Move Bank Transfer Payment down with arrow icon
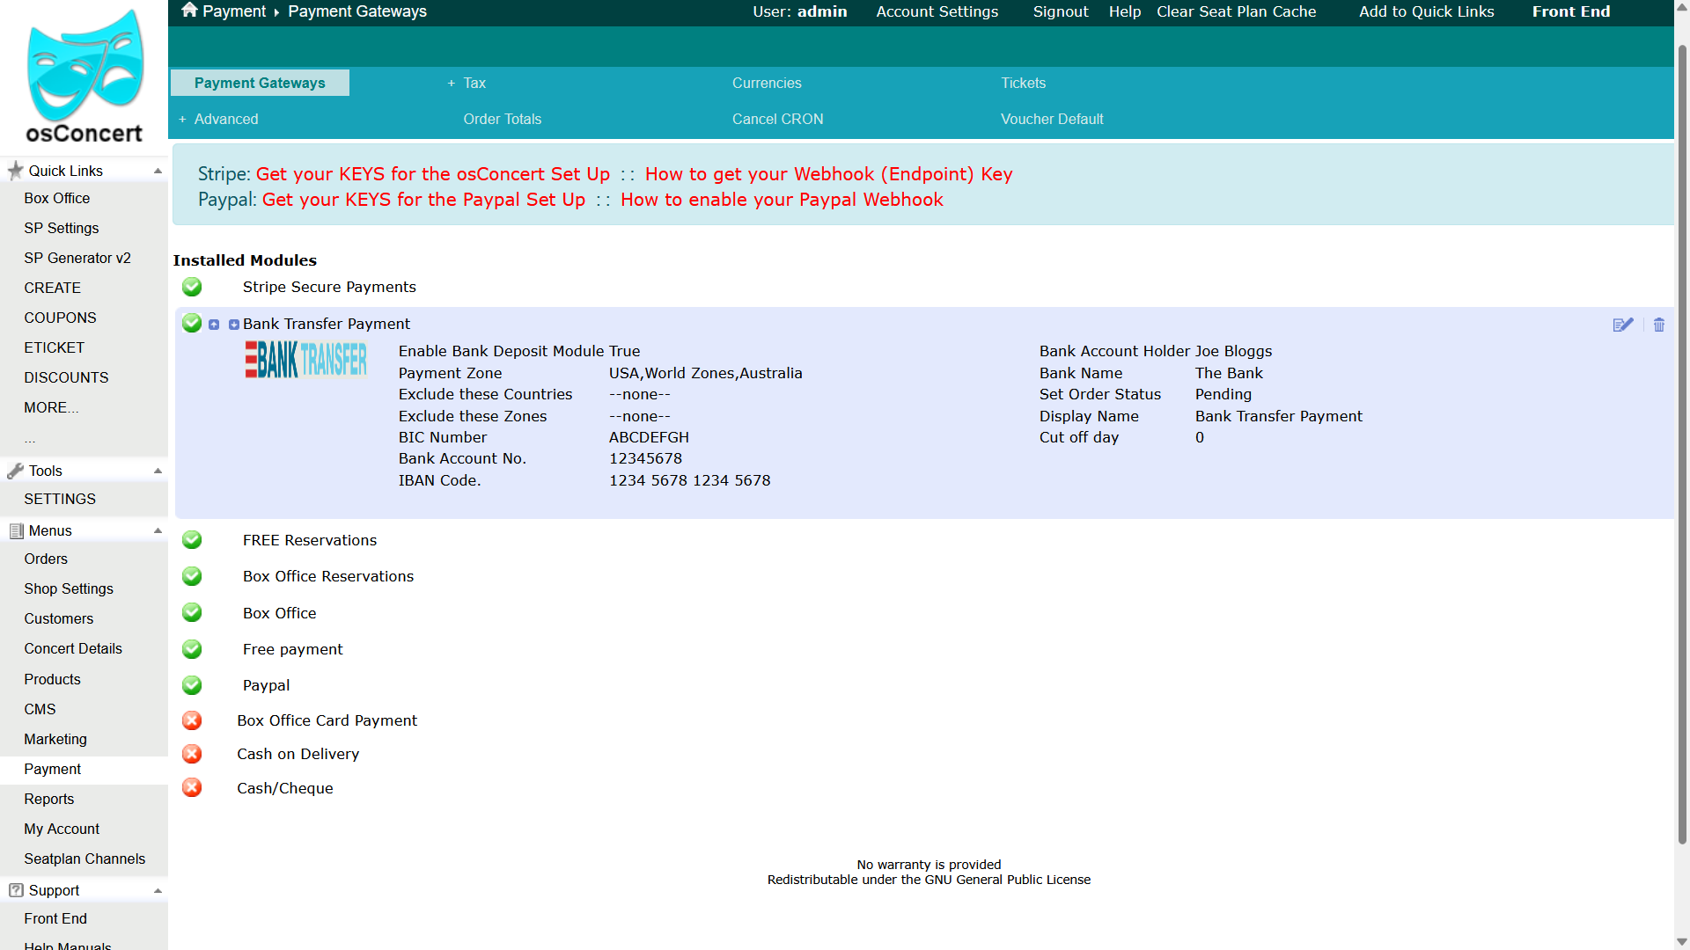The height and width of the screenshot is (950, 1690). 234,325
